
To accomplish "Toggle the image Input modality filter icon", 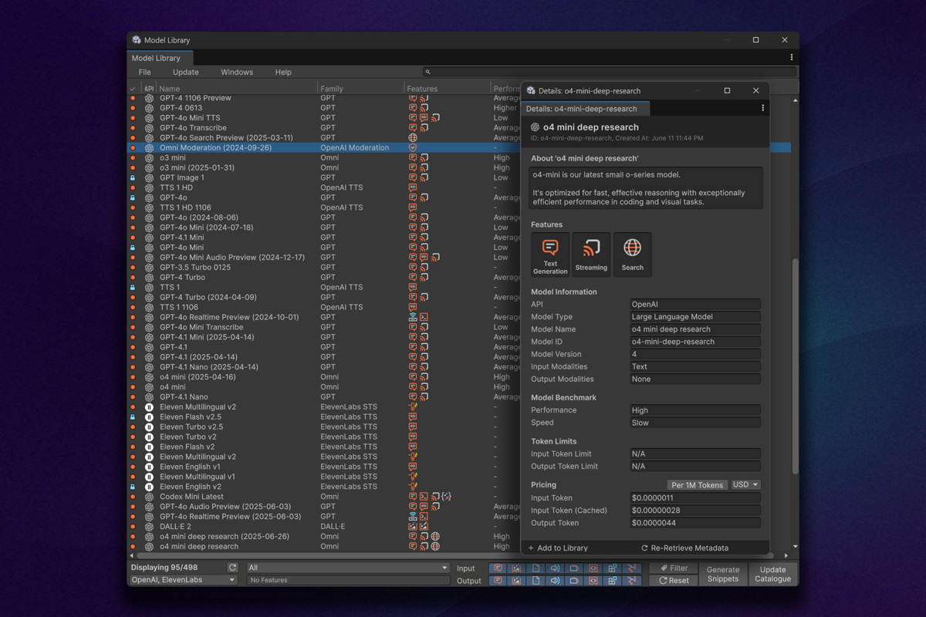I will point(516,568).
